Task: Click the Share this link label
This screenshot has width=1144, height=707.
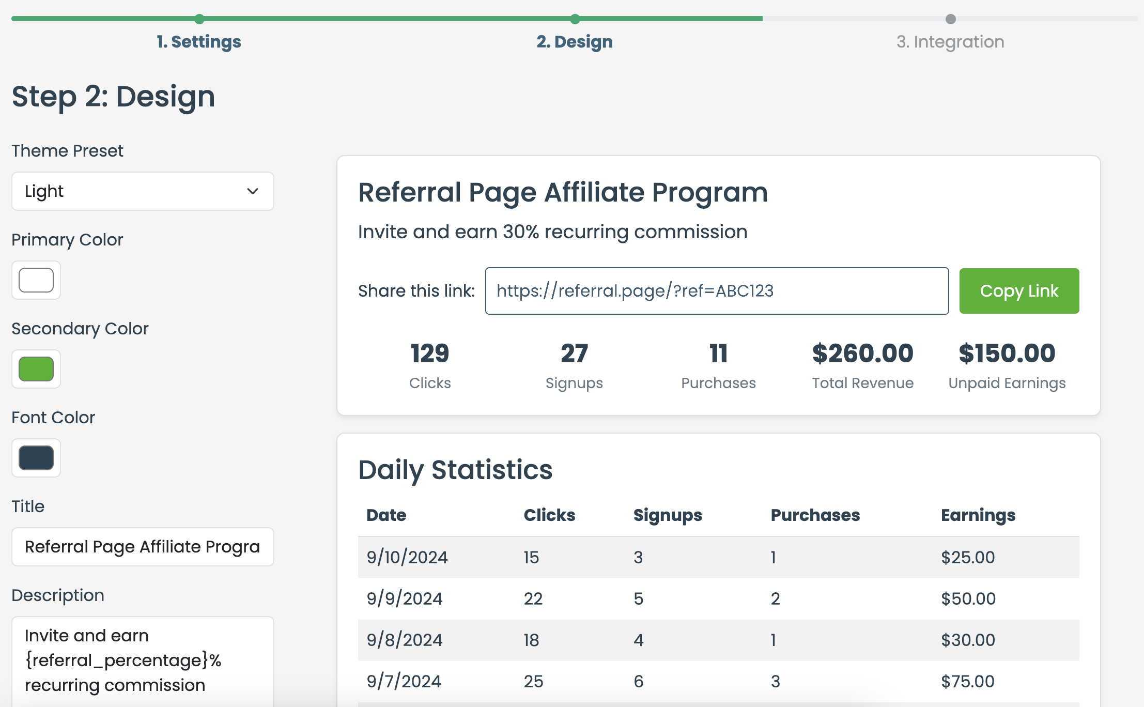Action: (x=416, y=291)
